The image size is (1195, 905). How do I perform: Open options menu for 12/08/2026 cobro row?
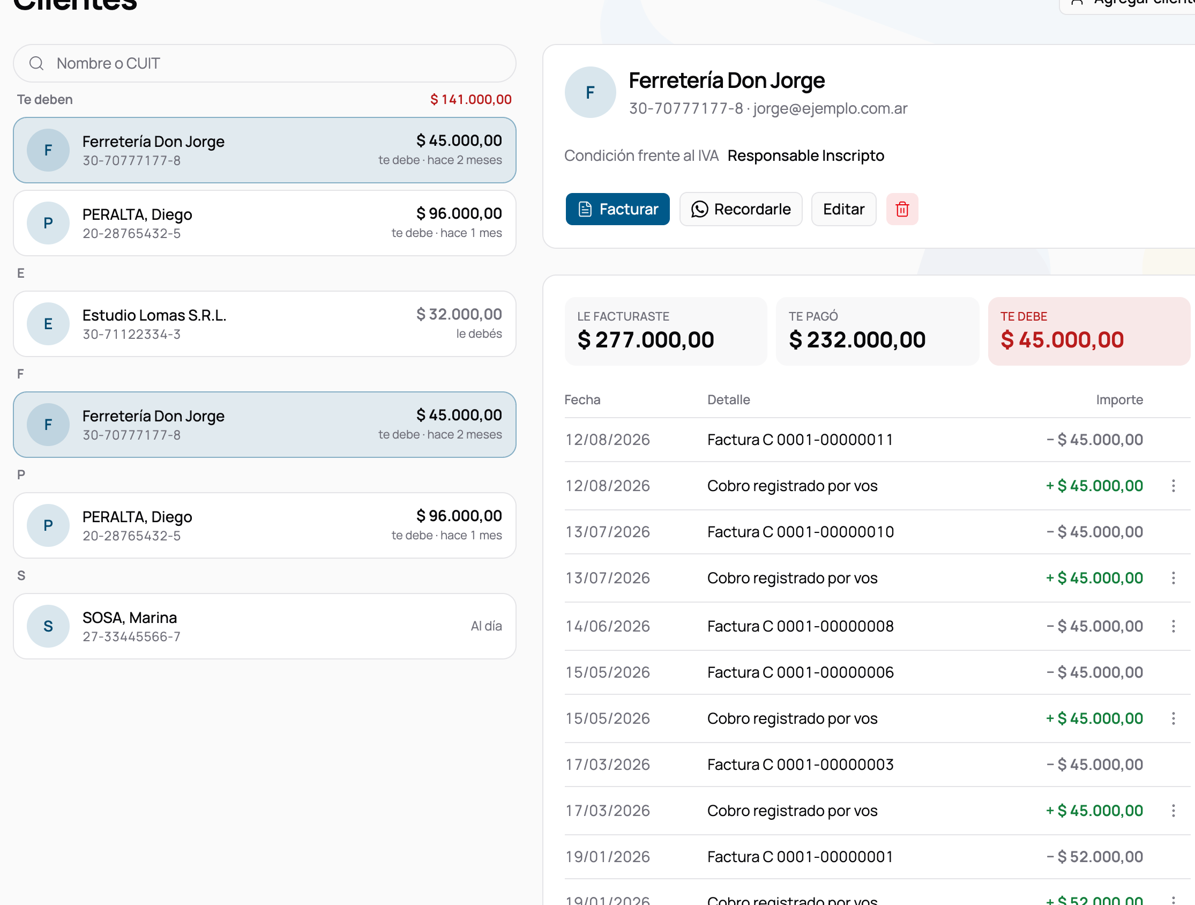coord(1173,486)
